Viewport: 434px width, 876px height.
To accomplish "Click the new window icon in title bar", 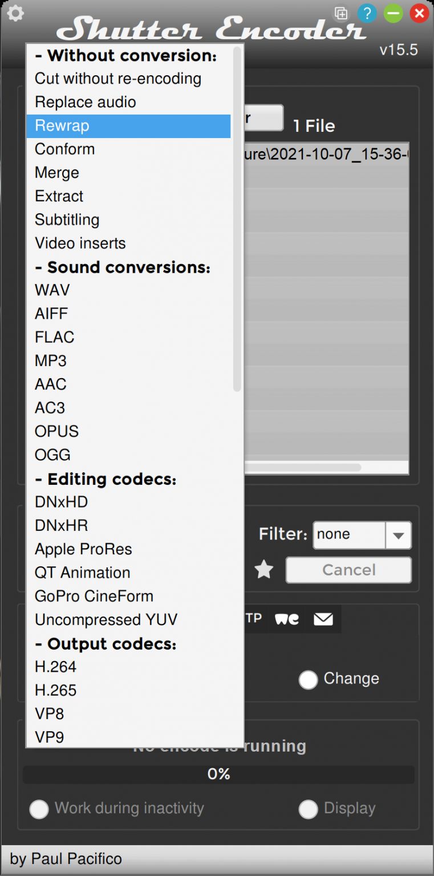I will coord(341,13).
